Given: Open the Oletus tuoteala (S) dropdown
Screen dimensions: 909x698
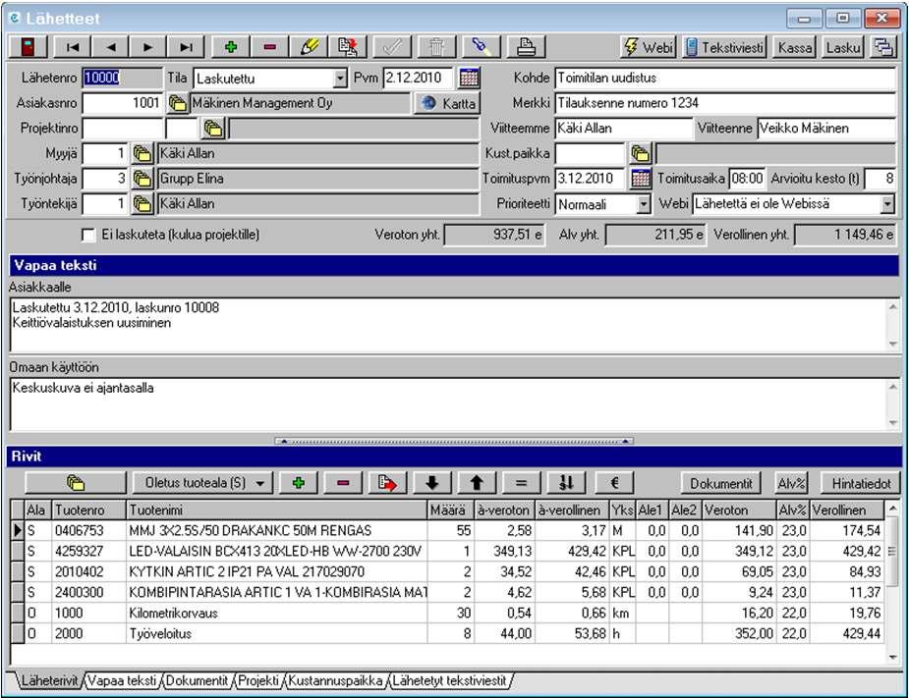Looking at the screenshot, I should click(x=201, y=483).
